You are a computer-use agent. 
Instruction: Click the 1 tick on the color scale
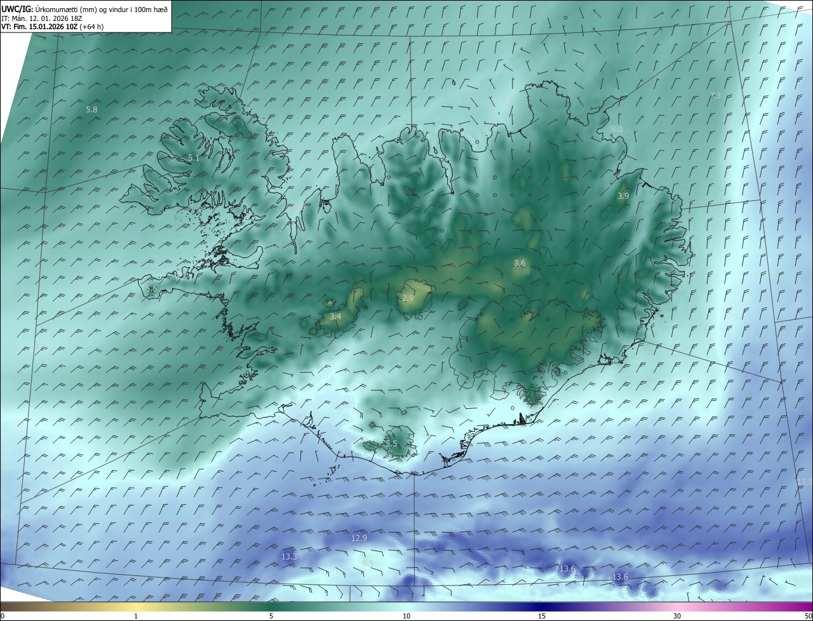coord(136,616)
